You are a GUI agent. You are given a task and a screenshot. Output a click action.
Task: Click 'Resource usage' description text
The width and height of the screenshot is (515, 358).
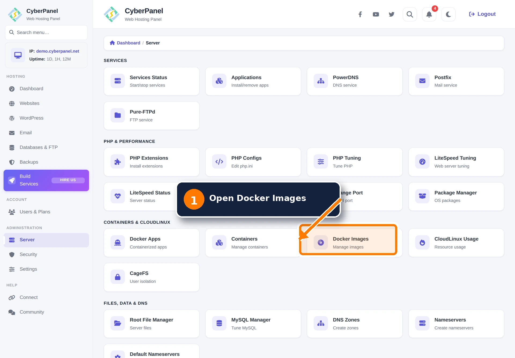[450, 247]
